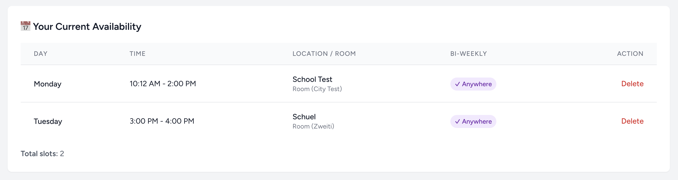Click the BI-WEEKLY column header
The image size is (678, 180).
pyautogui.click(x=468, y=54)
